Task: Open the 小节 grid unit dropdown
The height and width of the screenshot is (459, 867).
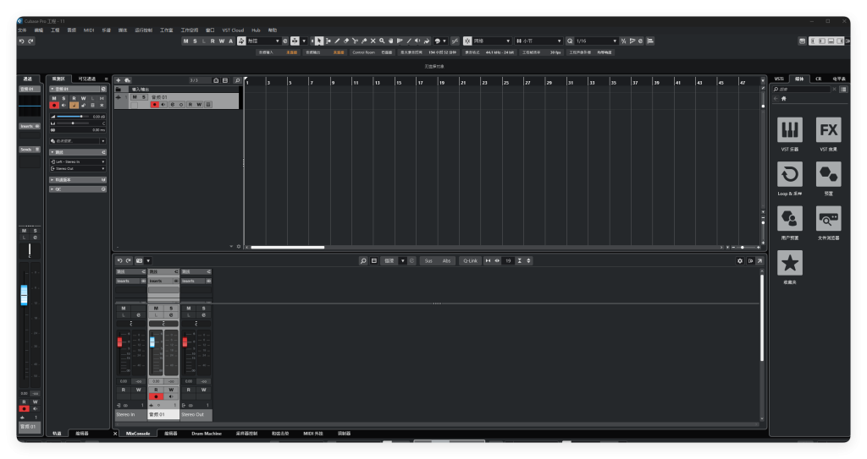Action: tap(538, 41)
